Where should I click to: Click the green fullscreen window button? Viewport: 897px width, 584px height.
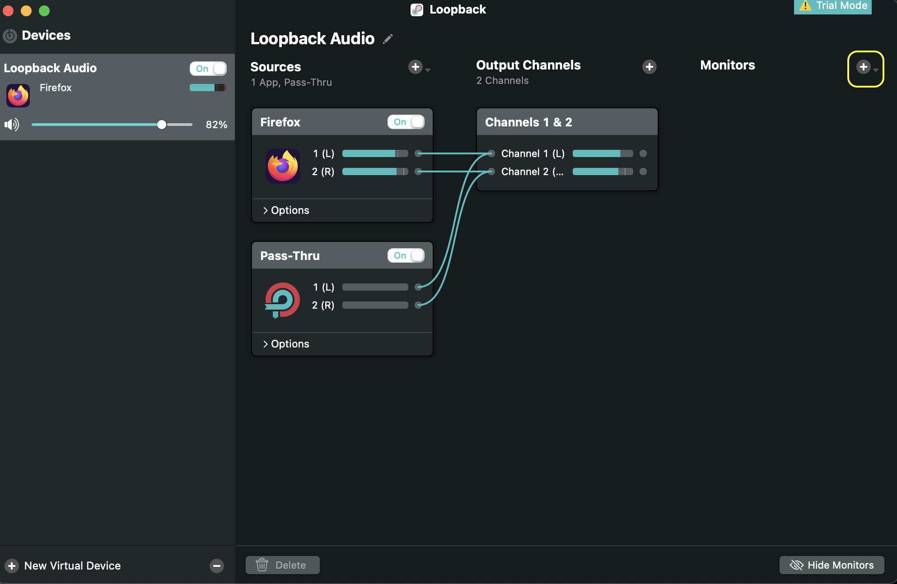click(x=44, y=11)
